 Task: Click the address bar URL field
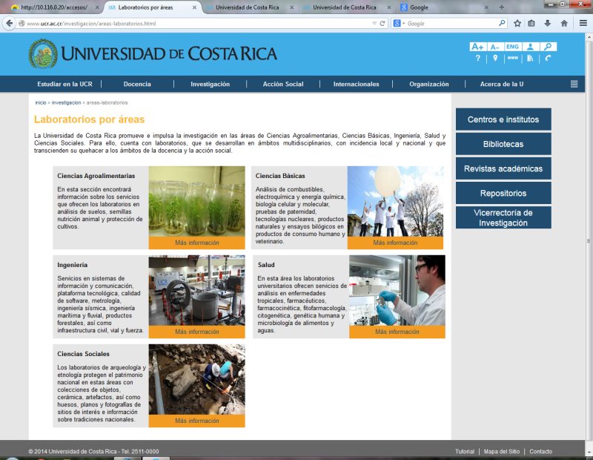coord(196,24)
